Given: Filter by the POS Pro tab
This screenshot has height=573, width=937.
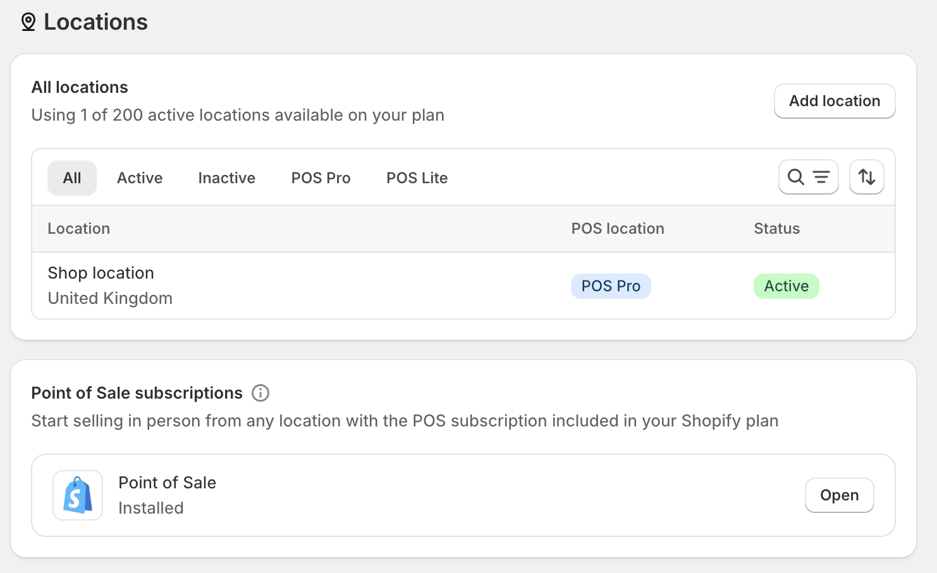Looking at the screenshot, I should point(321,178).
